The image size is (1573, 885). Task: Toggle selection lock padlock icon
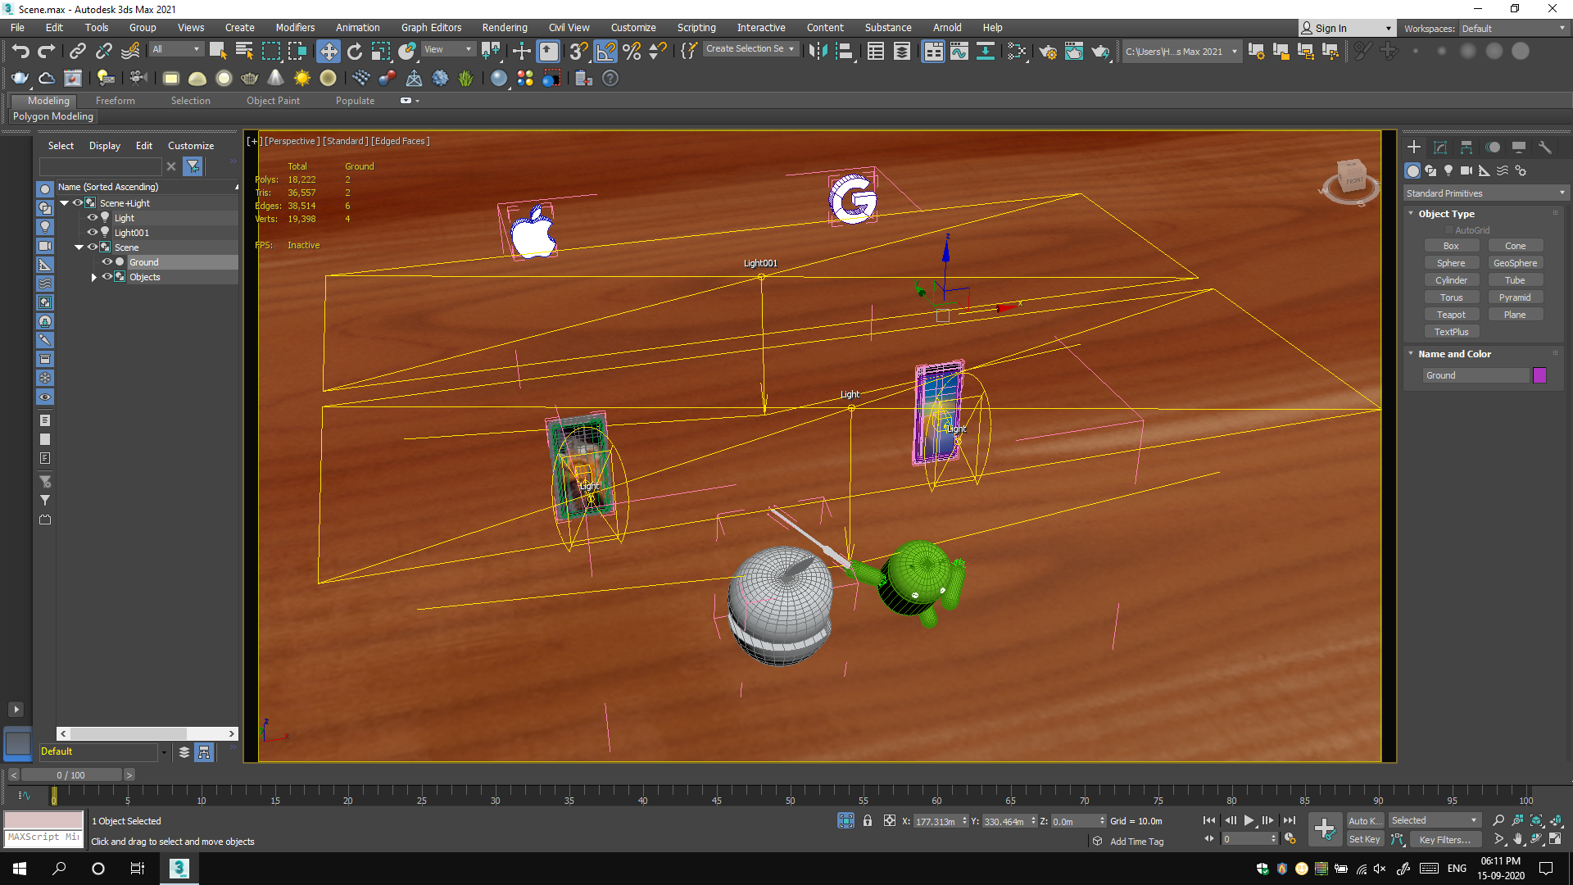click(x=868, y=820)
